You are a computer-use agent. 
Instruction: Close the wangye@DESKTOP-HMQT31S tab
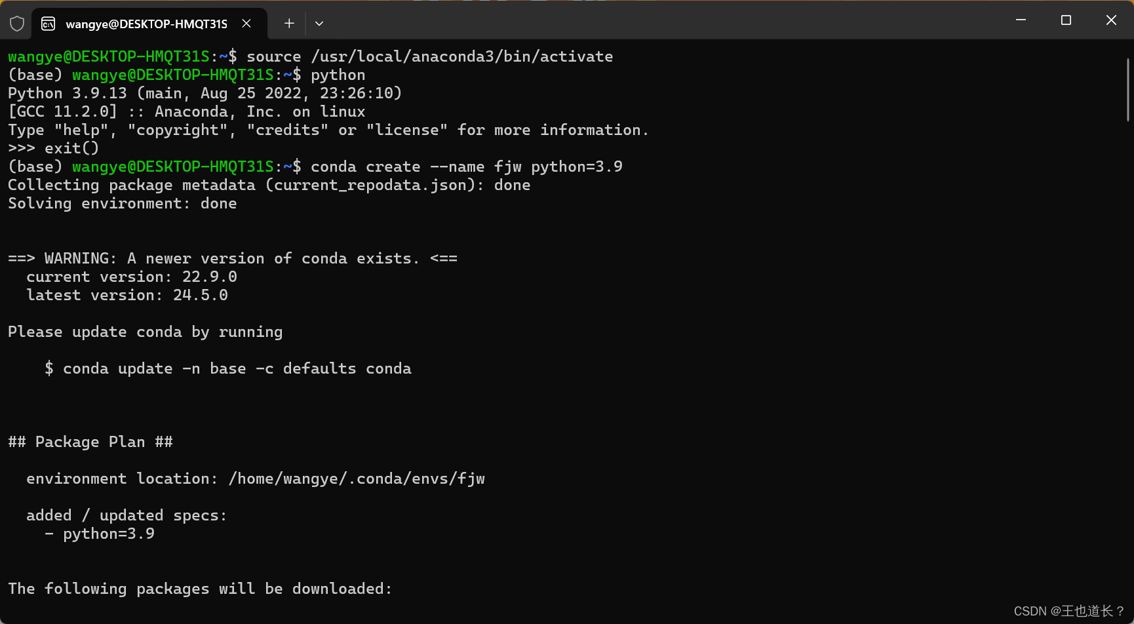(246, 23)
